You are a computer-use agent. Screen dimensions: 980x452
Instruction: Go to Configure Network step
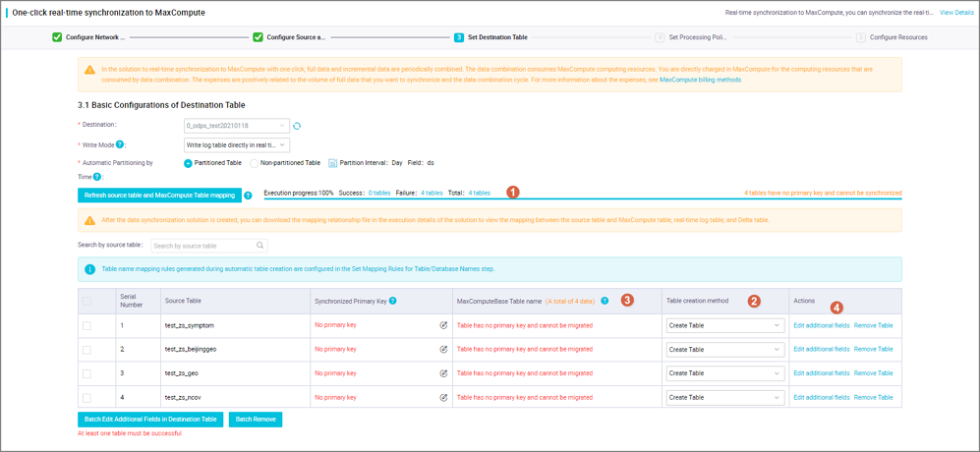pos(89,37)
